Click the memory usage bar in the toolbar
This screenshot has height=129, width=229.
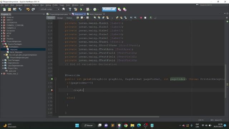(x=109, y=9)
